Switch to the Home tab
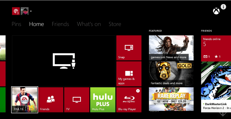Viewport: 231px width, 119px height. pyautogui.click(x=37, y=24)
